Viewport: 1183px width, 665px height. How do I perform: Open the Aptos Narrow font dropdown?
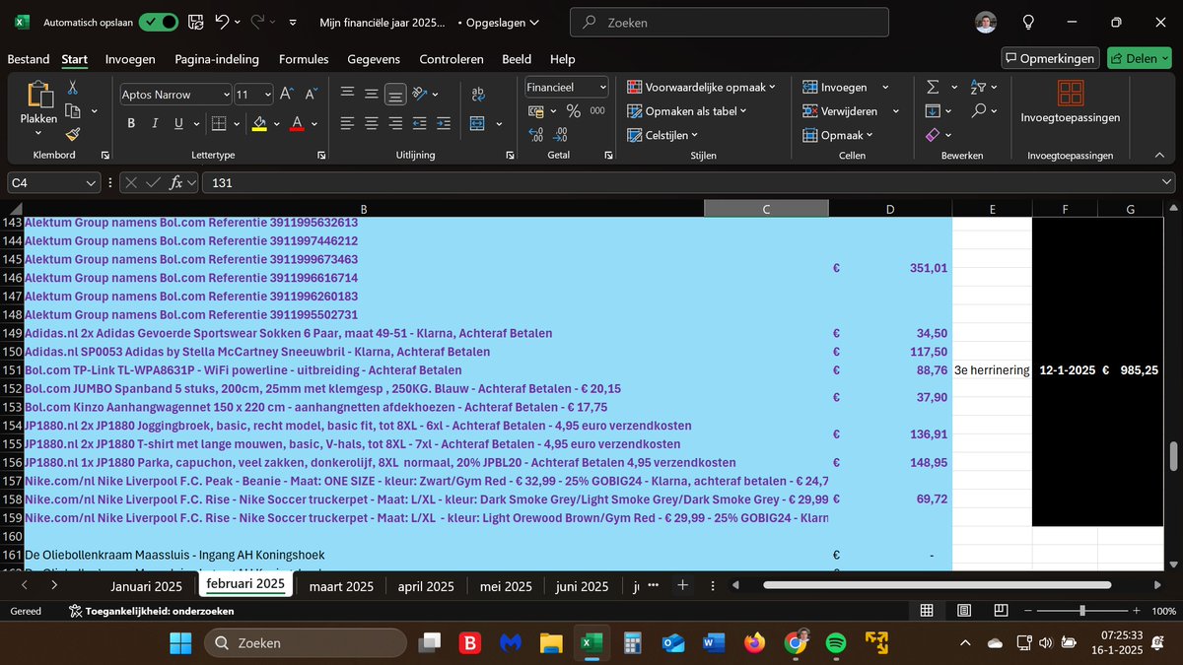pyautogui.click(x=226, y=95)
